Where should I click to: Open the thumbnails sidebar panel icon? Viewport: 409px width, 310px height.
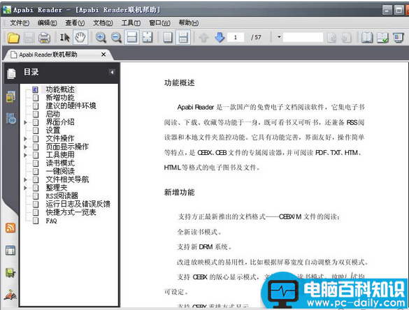(10, 96)
